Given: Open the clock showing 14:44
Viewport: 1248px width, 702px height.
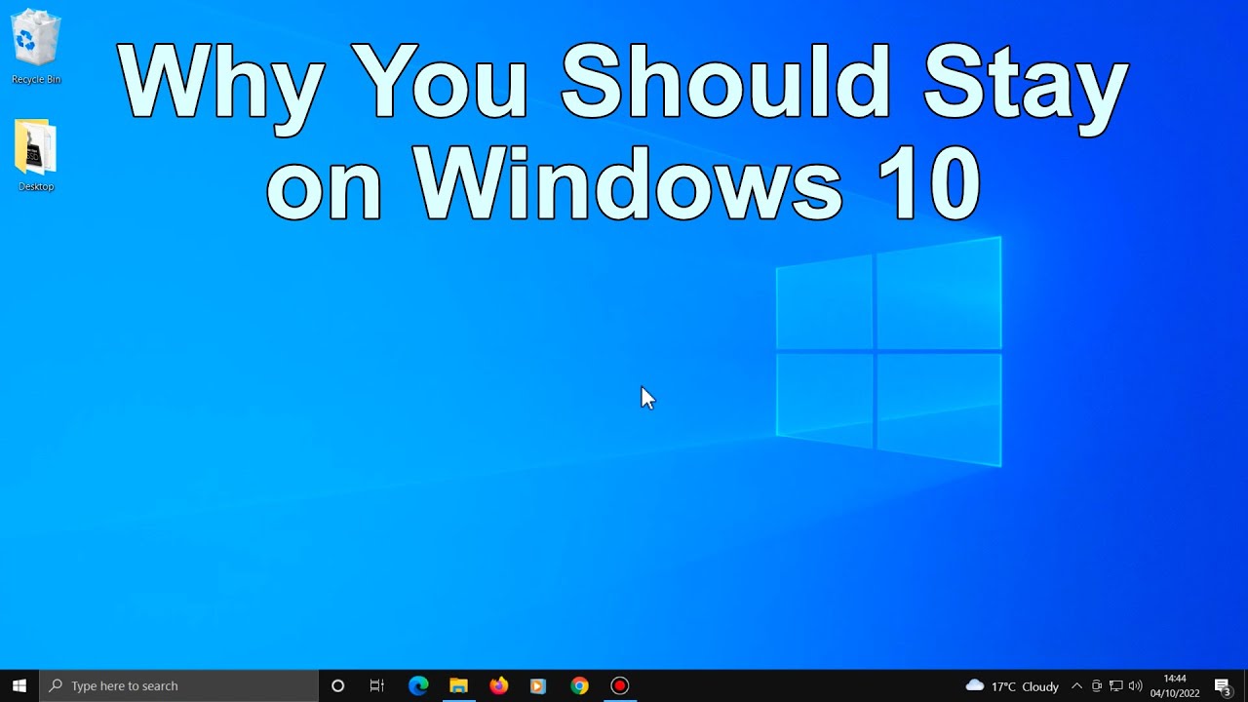Looking at the screenshot, I should click(1175, 685).
